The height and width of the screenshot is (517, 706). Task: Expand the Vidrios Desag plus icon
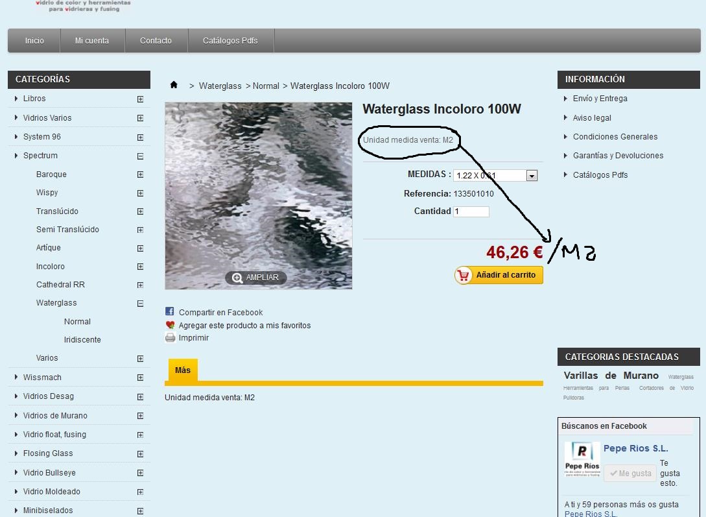pos(141,397)
